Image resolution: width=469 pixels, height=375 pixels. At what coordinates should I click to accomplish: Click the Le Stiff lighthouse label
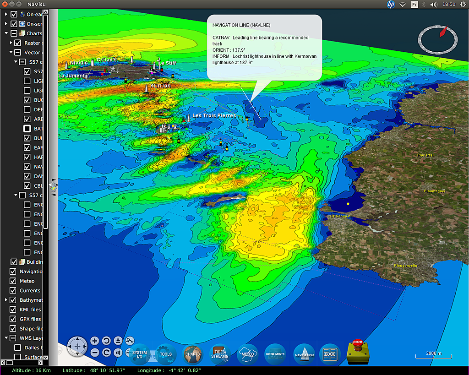[x=168, y=63]
